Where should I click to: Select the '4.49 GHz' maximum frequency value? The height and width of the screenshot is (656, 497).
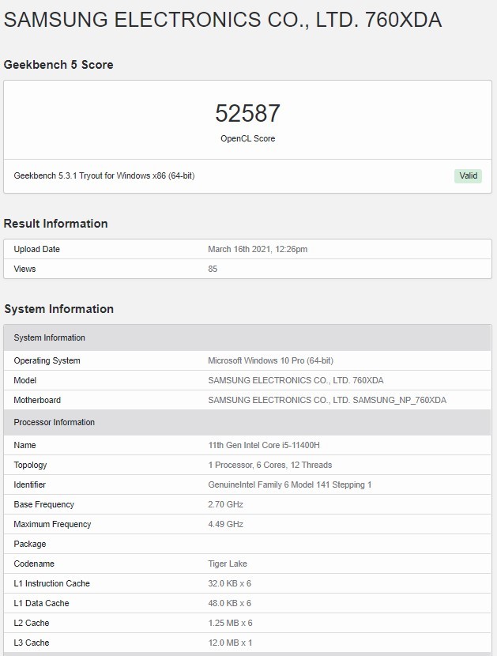coord(225,524)
